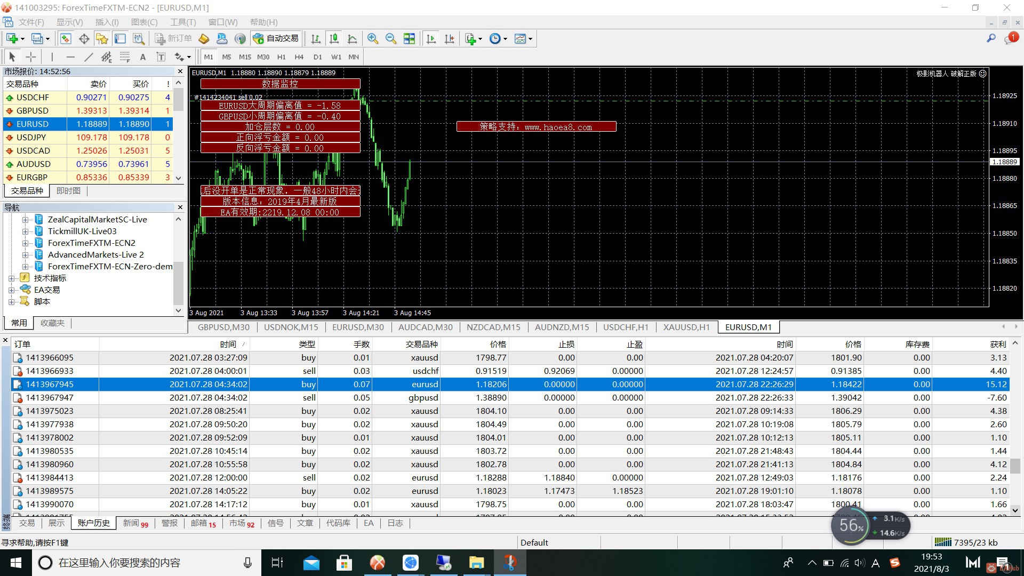The width and height of the screenshot is (1024, 576).
Task: Open MetaEditor with the yellow book icon
Action: 204,38
